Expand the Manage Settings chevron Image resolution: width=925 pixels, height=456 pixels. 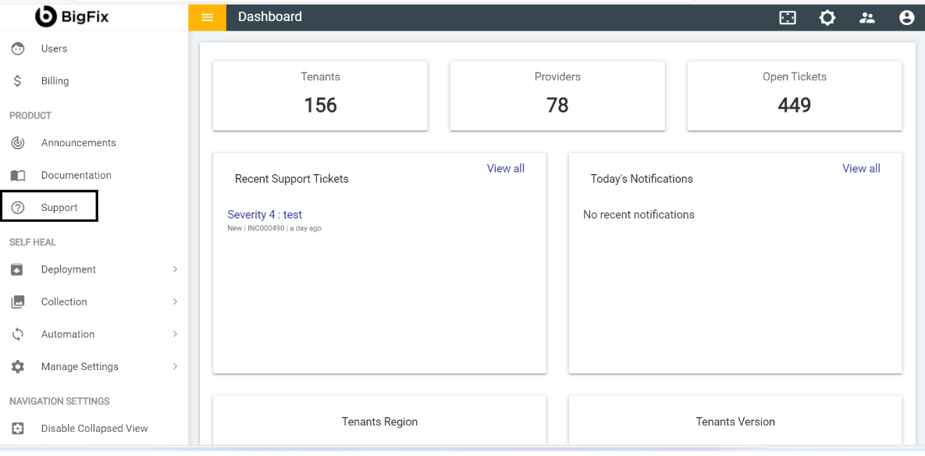[175, 366]
